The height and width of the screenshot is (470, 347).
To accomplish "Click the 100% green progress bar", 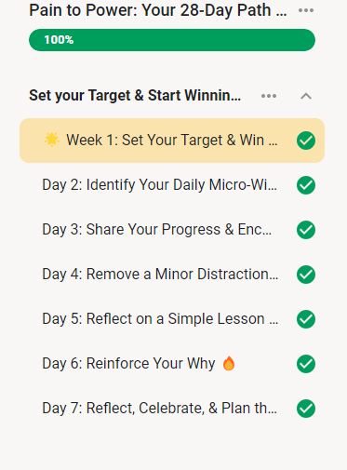I will (x=172, y=40).
